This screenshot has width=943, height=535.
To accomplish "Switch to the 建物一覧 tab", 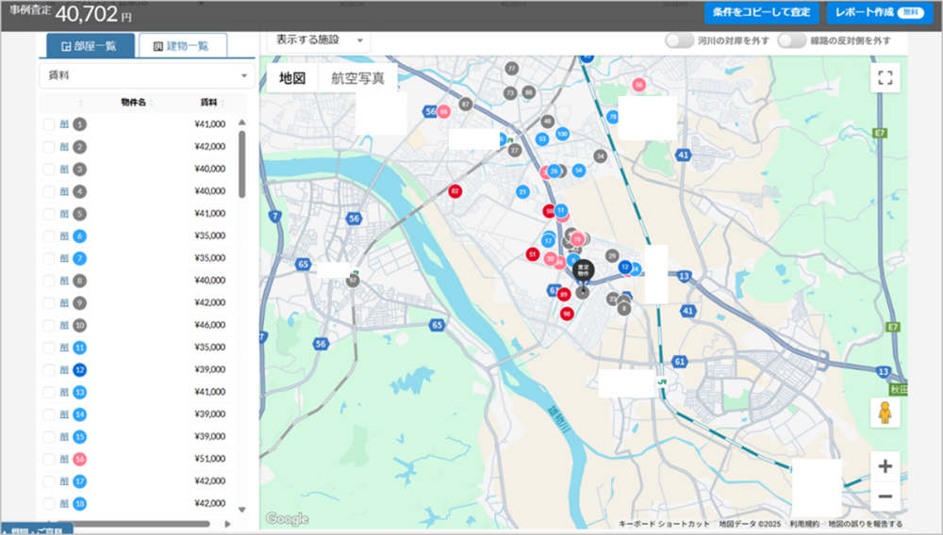I will pyautogui.click(x=182, y=45).
